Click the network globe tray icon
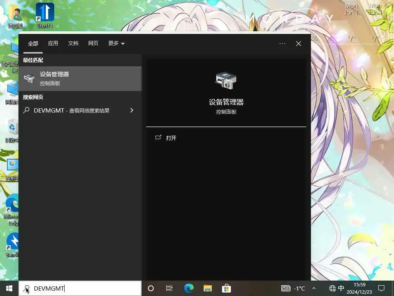 332,288
